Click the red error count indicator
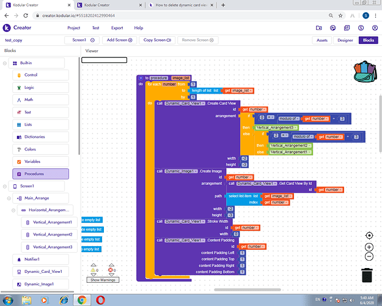The width and height of the screenshot is (382, 306). pyautogui.click(x=111, y=270)
